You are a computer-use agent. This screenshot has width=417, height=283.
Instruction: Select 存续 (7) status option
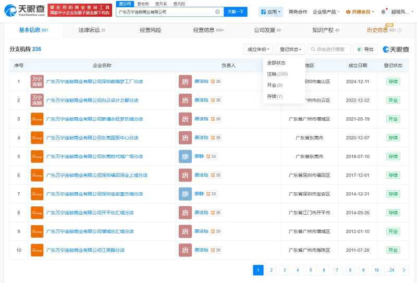[275, 96]
